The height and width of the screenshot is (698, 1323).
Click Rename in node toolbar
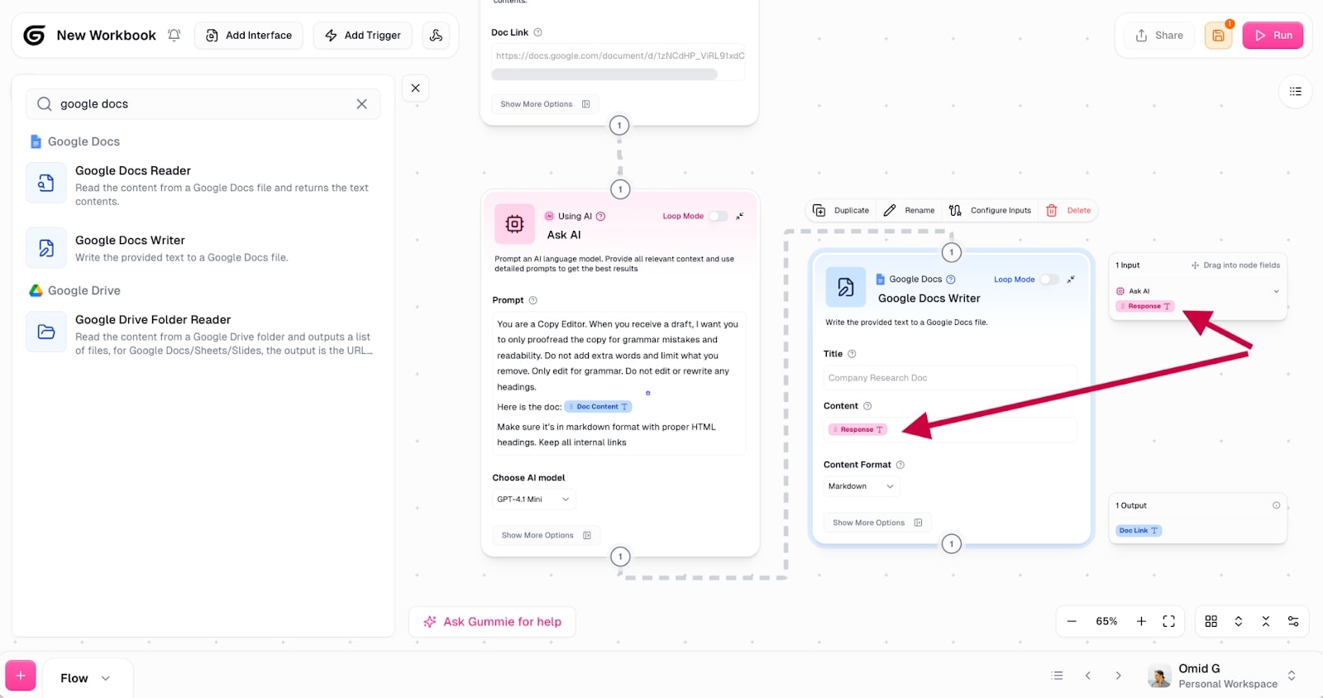click(909, 211)
